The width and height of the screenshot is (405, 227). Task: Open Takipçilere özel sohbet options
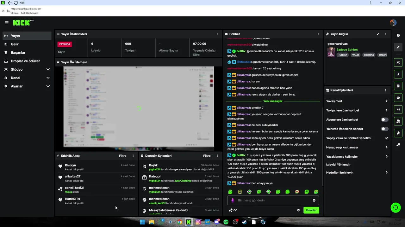357,110
